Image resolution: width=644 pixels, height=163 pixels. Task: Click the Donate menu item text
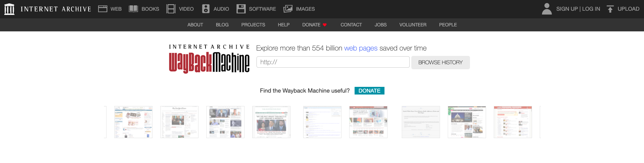coord(311,25)
